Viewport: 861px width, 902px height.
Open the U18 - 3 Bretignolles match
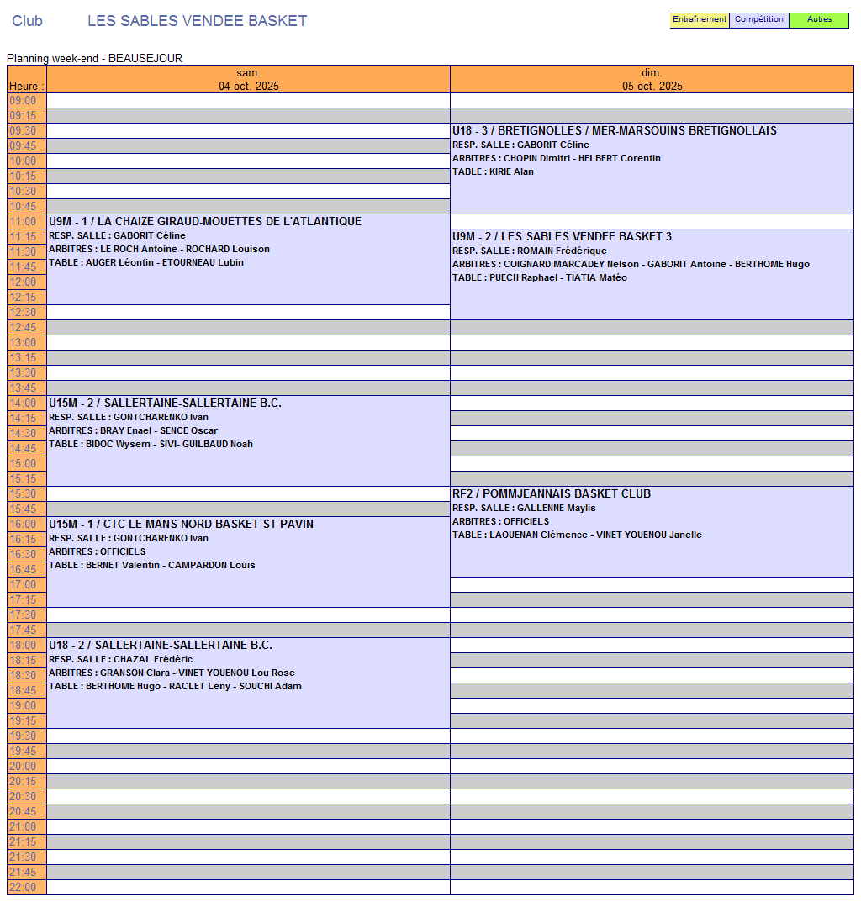coord(614,131)
